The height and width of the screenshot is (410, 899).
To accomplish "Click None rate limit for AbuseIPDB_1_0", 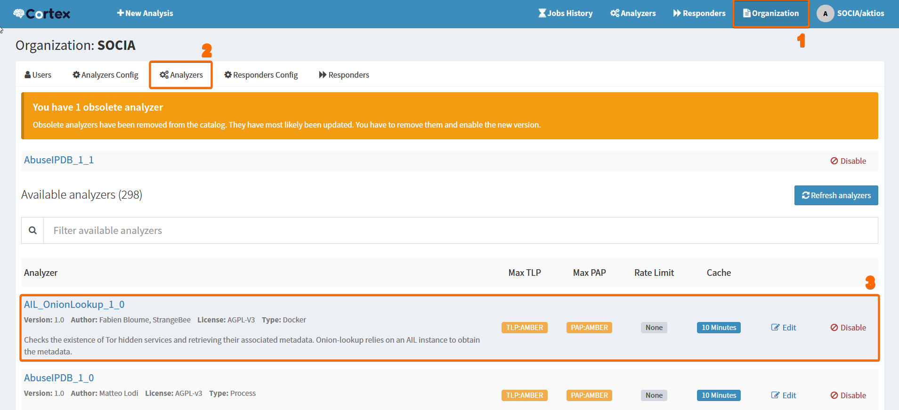I will (654, 395).
